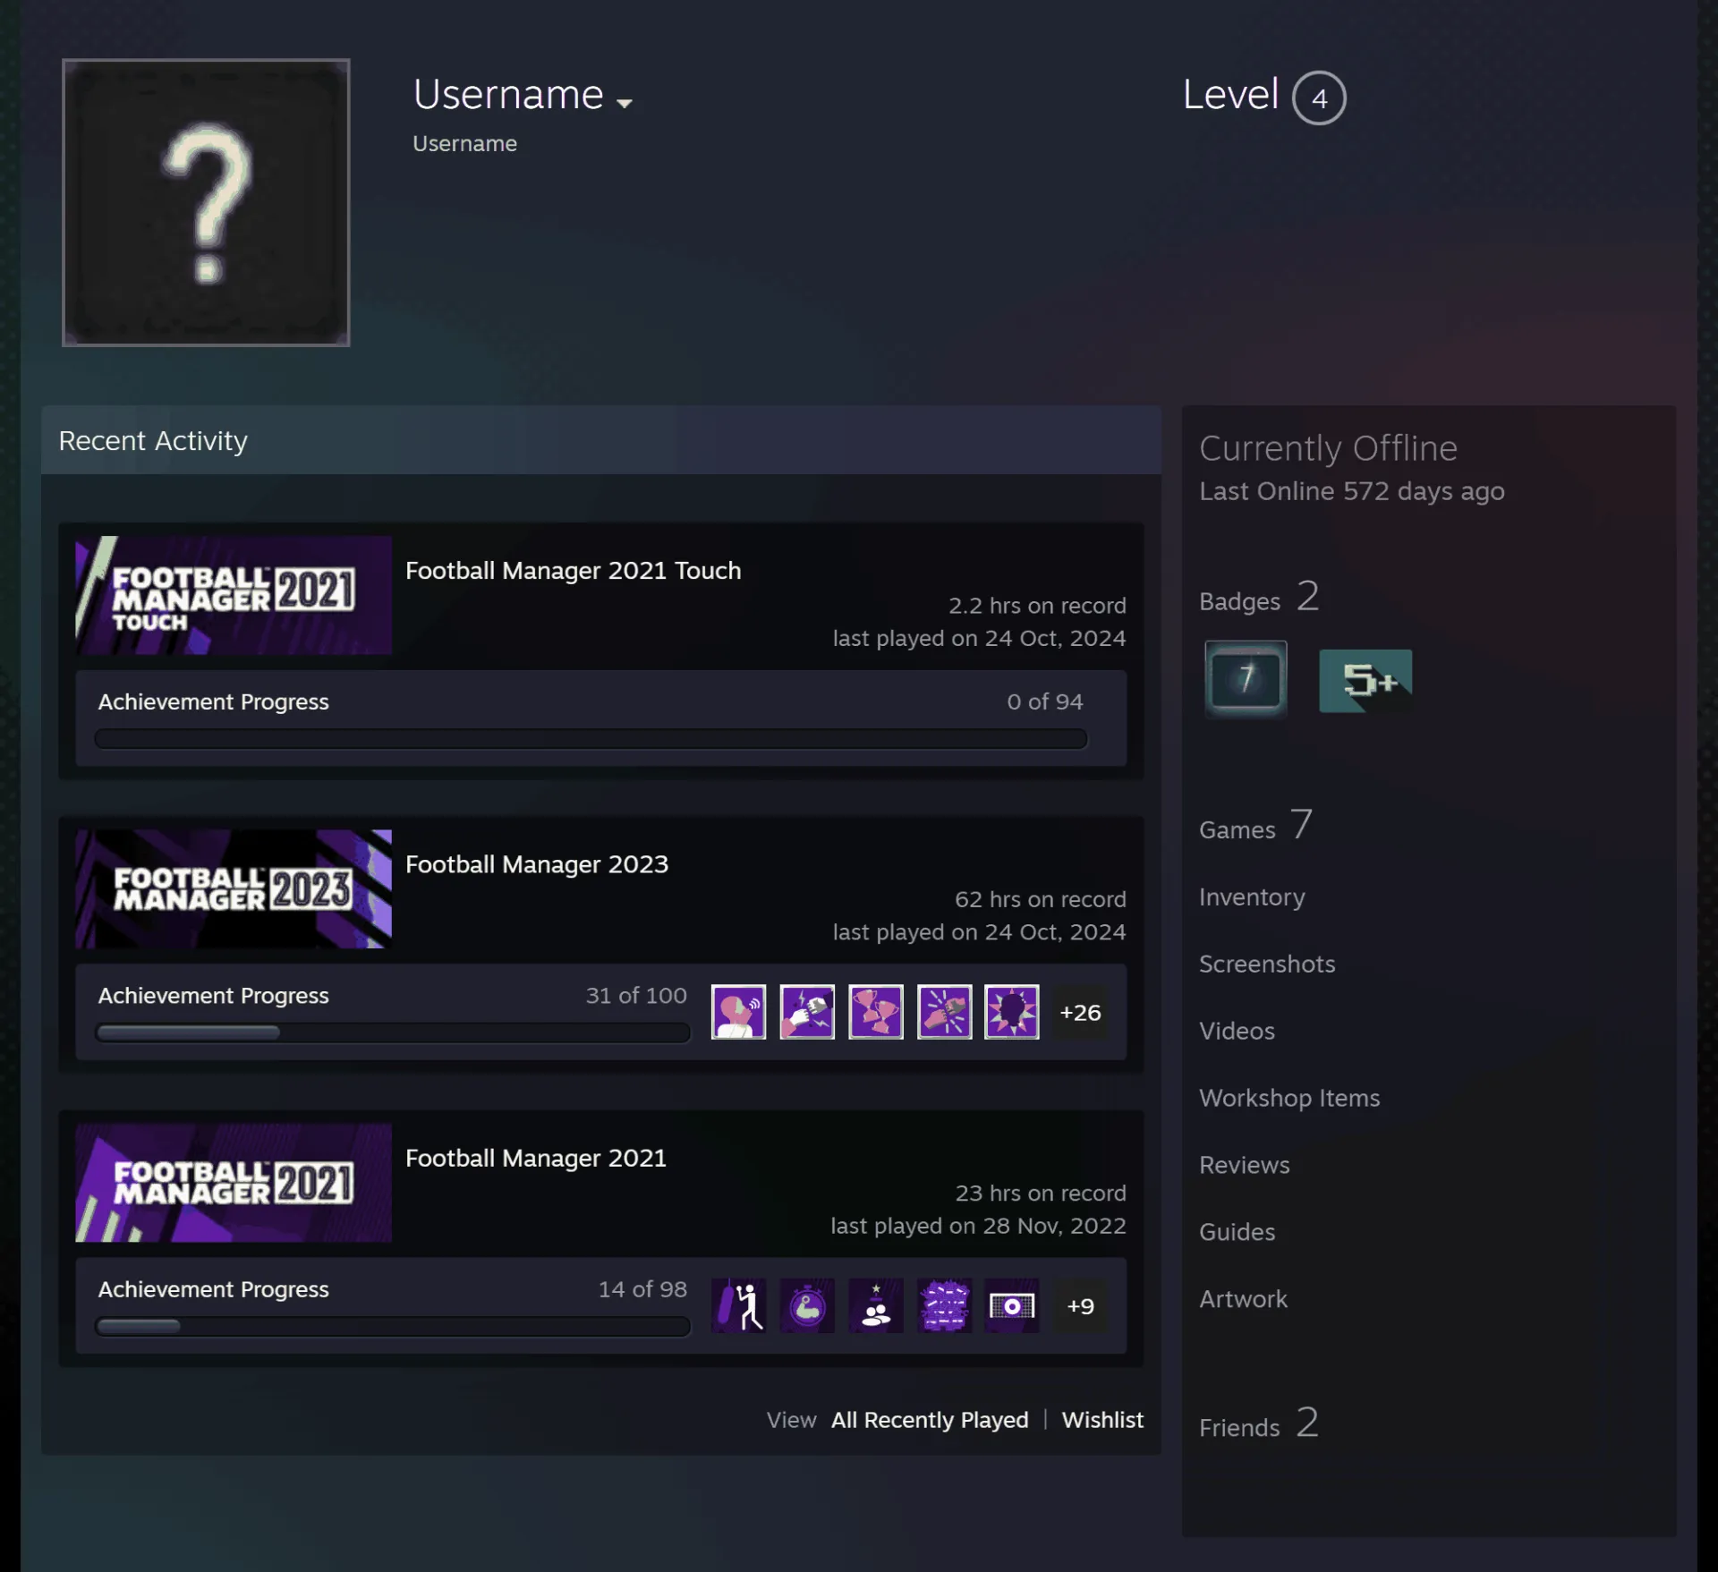Open the level 7 badge icon
The height and width of the screenshot is (1572, 1718).
click(1246, 679)
